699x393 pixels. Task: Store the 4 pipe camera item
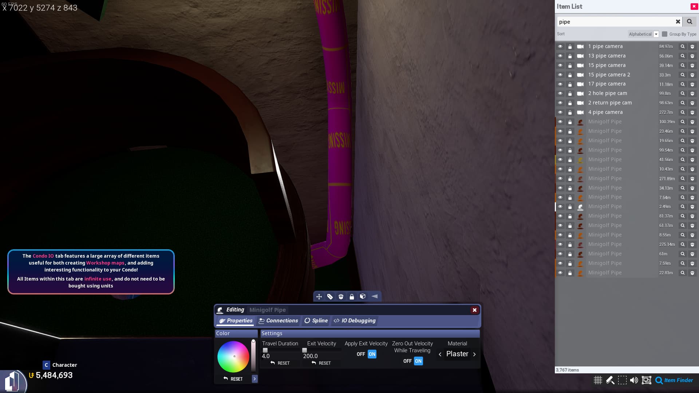click(x=692, y=112)
